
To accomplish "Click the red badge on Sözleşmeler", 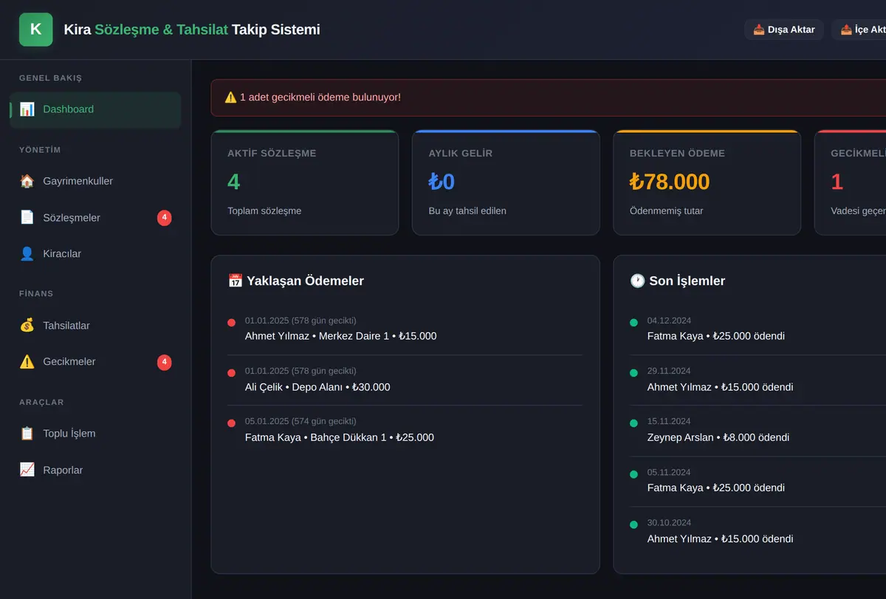I will tap(165, 218).
